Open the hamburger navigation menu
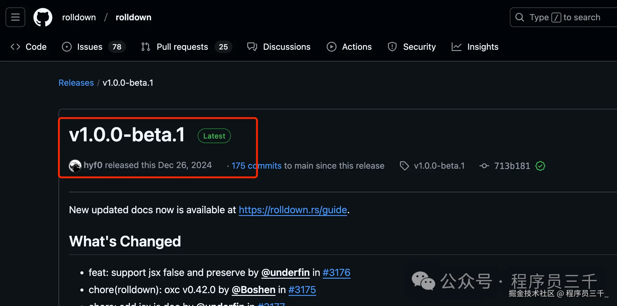Image resolution: width=617 pixels, height=306 pixels. pos(15,17)
